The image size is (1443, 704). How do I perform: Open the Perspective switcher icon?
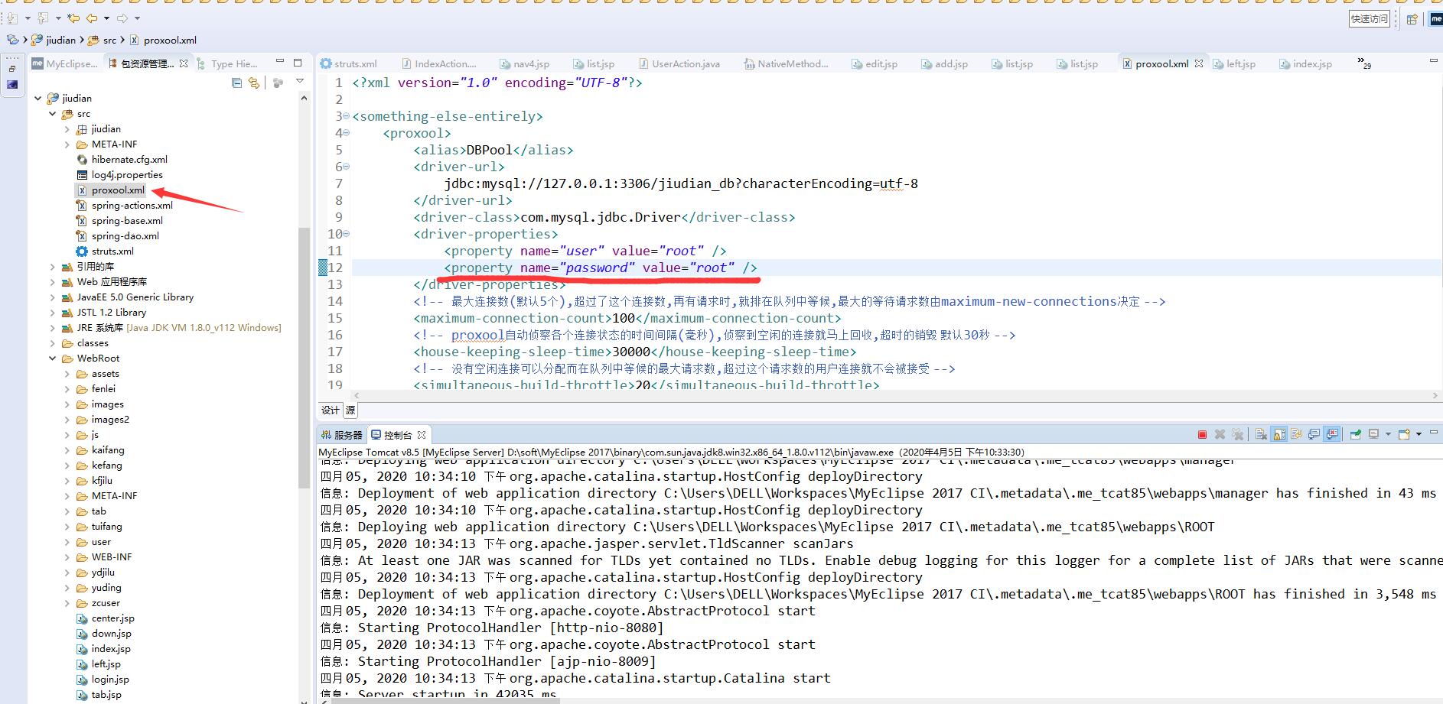[x=1412, y=19]
